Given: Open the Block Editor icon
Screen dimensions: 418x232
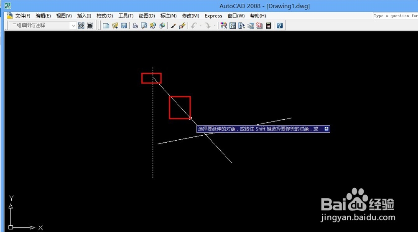Looking at the screenshot, I should [182, 25].
